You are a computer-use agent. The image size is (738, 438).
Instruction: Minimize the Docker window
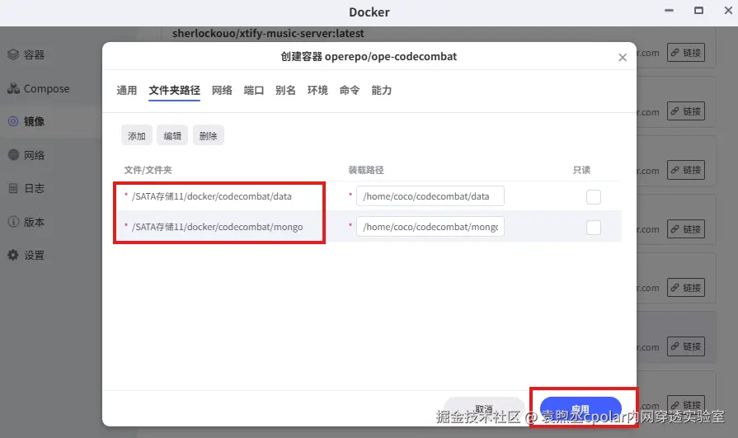[669, 11]
